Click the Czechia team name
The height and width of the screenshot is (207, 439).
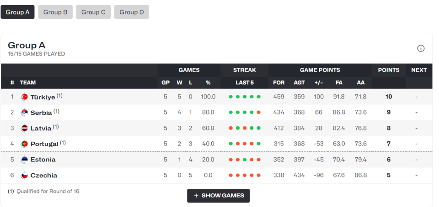(44, 176)
